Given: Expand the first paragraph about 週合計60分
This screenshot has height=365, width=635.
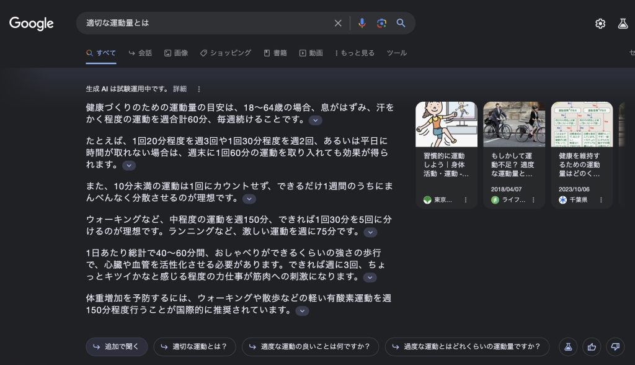Looking at the screenshot, I should click(x=316, y=120).
